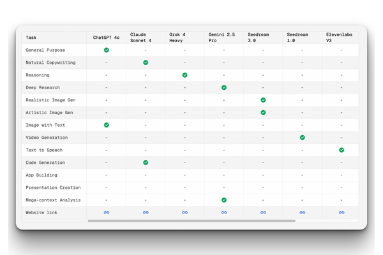Click the green check for Natural Copywriting
Viewport: 383px width, 255px height.
[146, 62]
